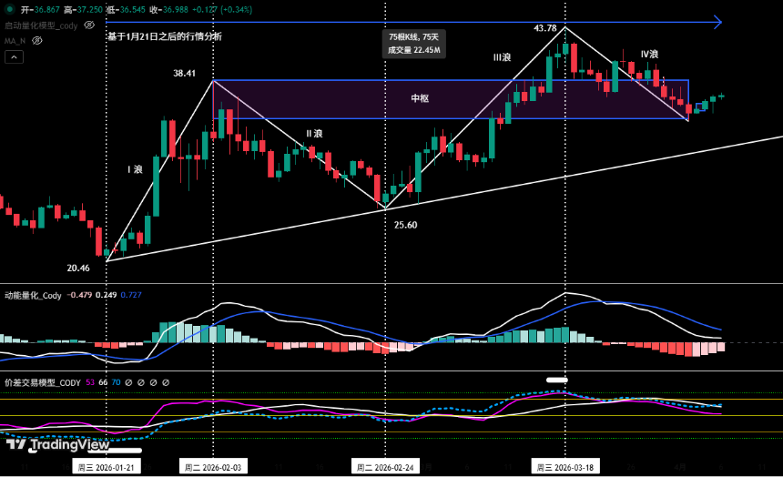Select the blue arrow head at top right
The width and height of the screenshot is (783, 477).
pos(717,21)
